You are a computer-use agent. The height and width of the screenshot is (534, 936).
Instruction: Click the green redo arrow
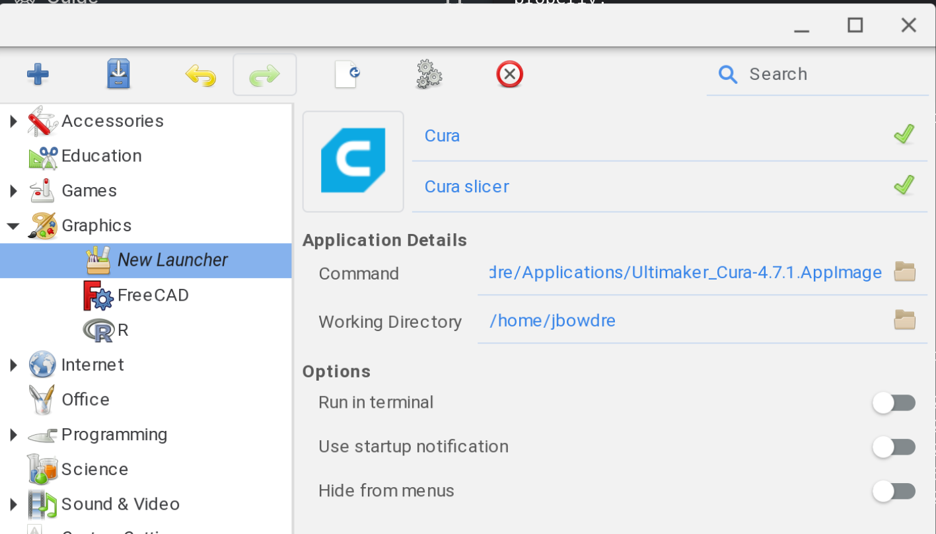[265, 75]
